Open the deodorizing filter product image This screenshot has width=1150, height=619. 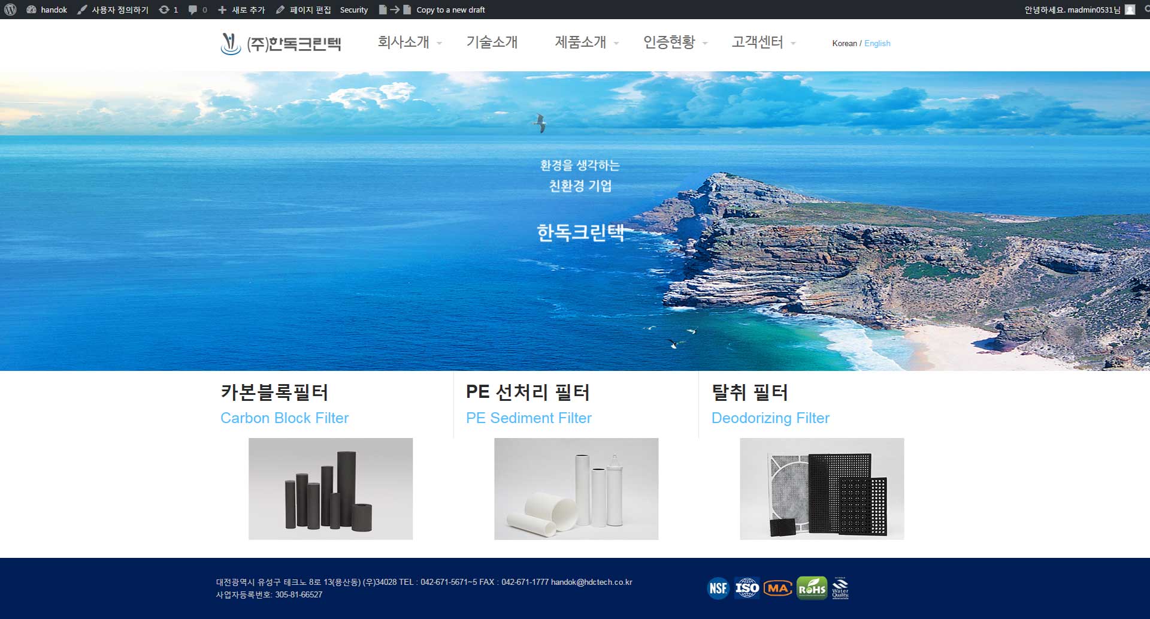click(822, 489)
